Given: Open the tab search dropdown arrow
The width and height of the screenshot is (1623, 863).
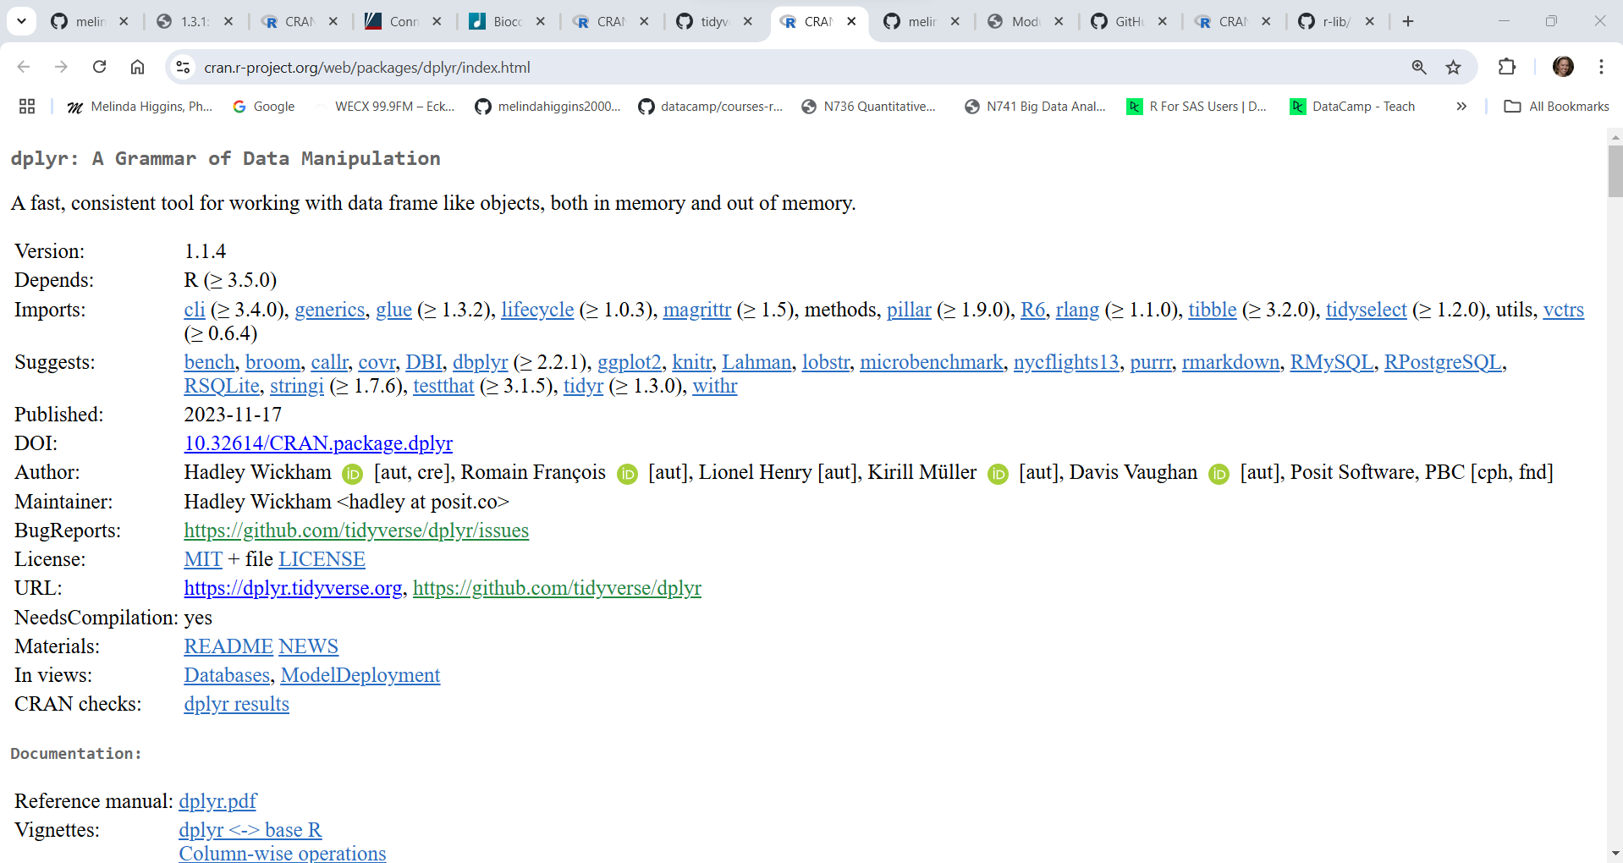Looking at the screenshot, I should [x=21, y=21].
